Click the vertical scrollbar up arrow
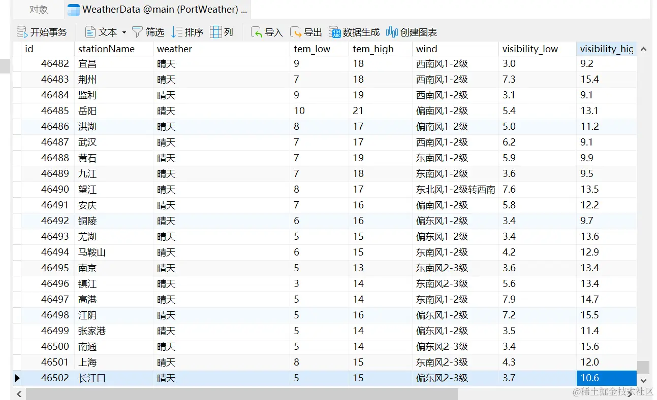657x400 pixels. [643, 49]
